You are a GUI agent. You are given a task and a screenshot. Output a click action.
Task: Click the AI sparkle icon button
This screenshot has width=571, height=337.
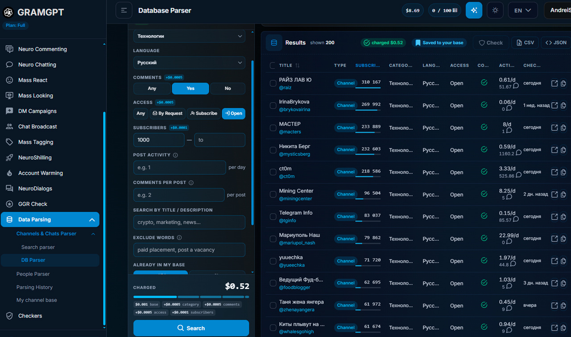pos(474,10)
